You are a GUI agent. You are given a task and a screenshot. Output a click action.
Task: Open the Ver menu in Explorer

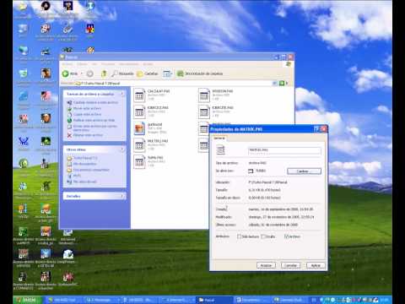[x=94, y=64]
